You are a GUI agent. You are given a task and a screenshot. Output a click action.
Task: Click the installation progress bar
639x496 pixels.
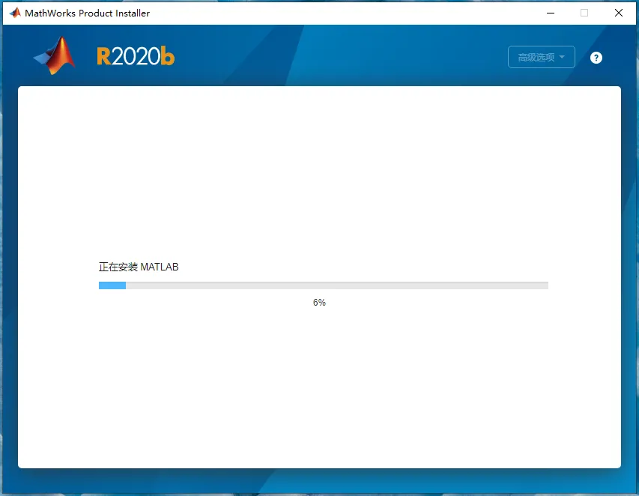[x=323, y=285]
